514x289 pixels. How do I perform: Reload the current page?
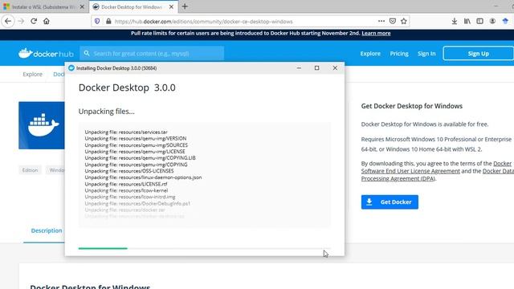[x=34, y=22]
